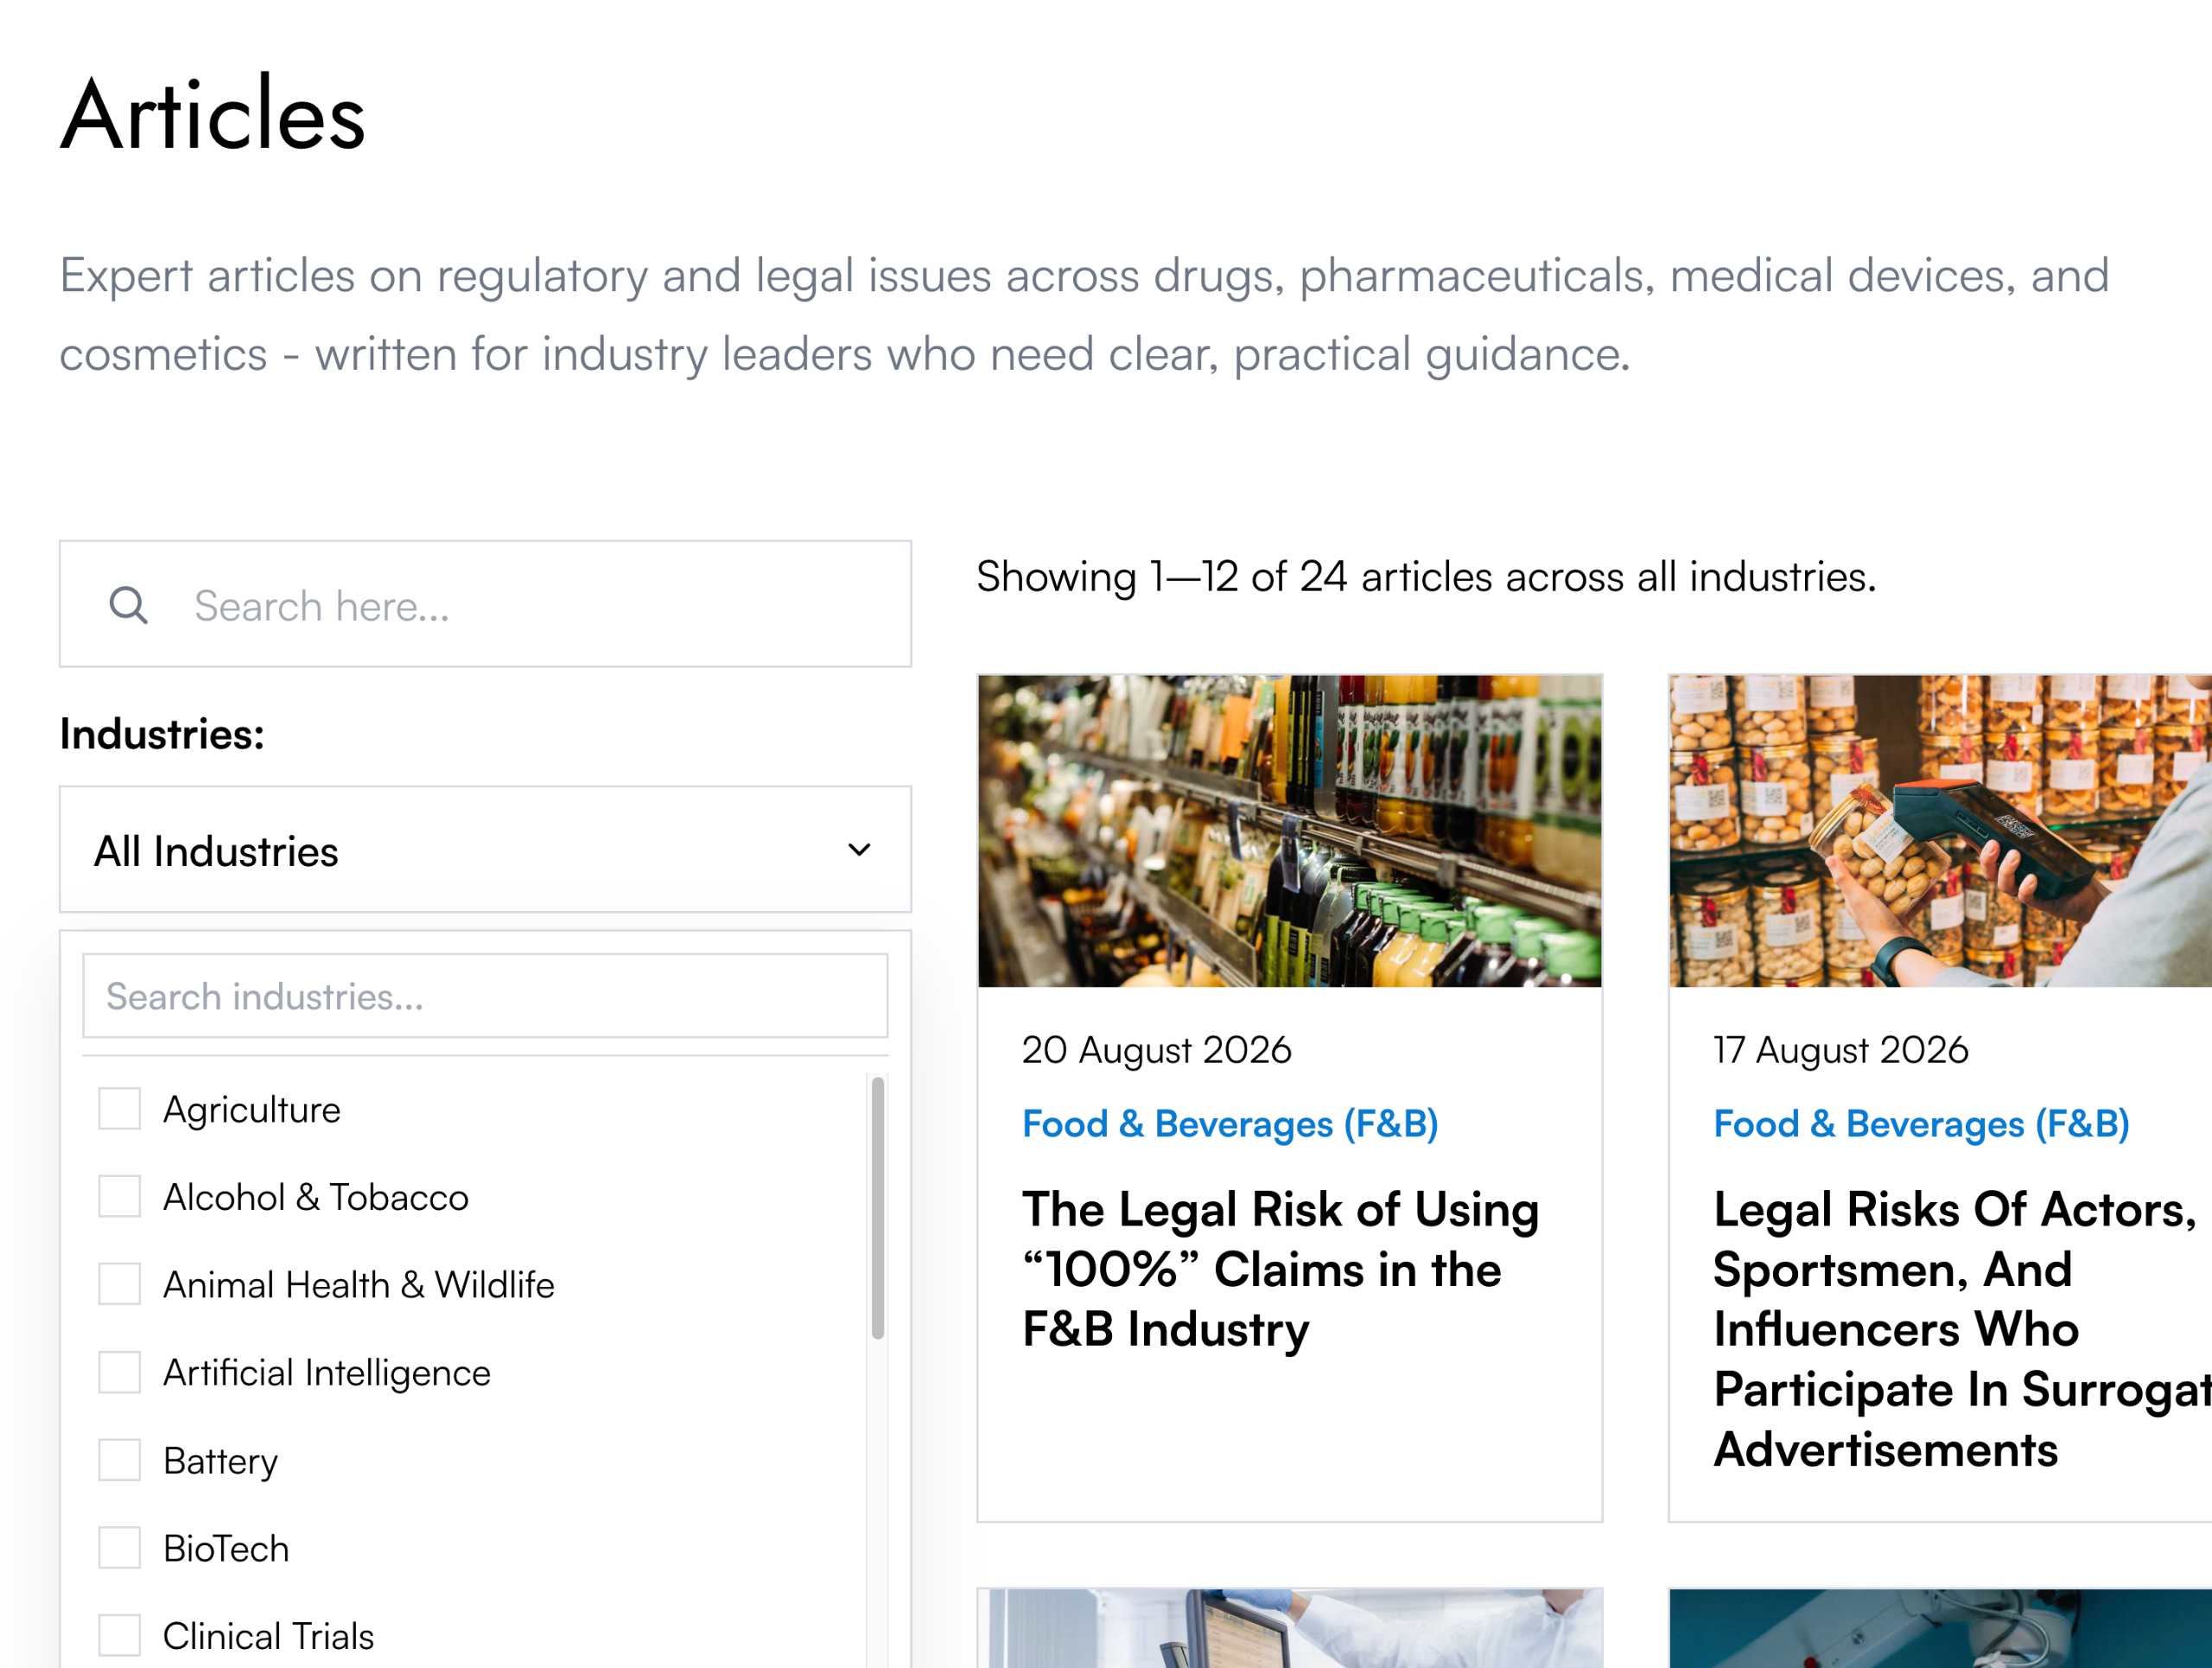Open the nut jars scanner thumbnail
Image resolution: width=2212 pixels, height=1668 pixels.
click(1940, 831)
